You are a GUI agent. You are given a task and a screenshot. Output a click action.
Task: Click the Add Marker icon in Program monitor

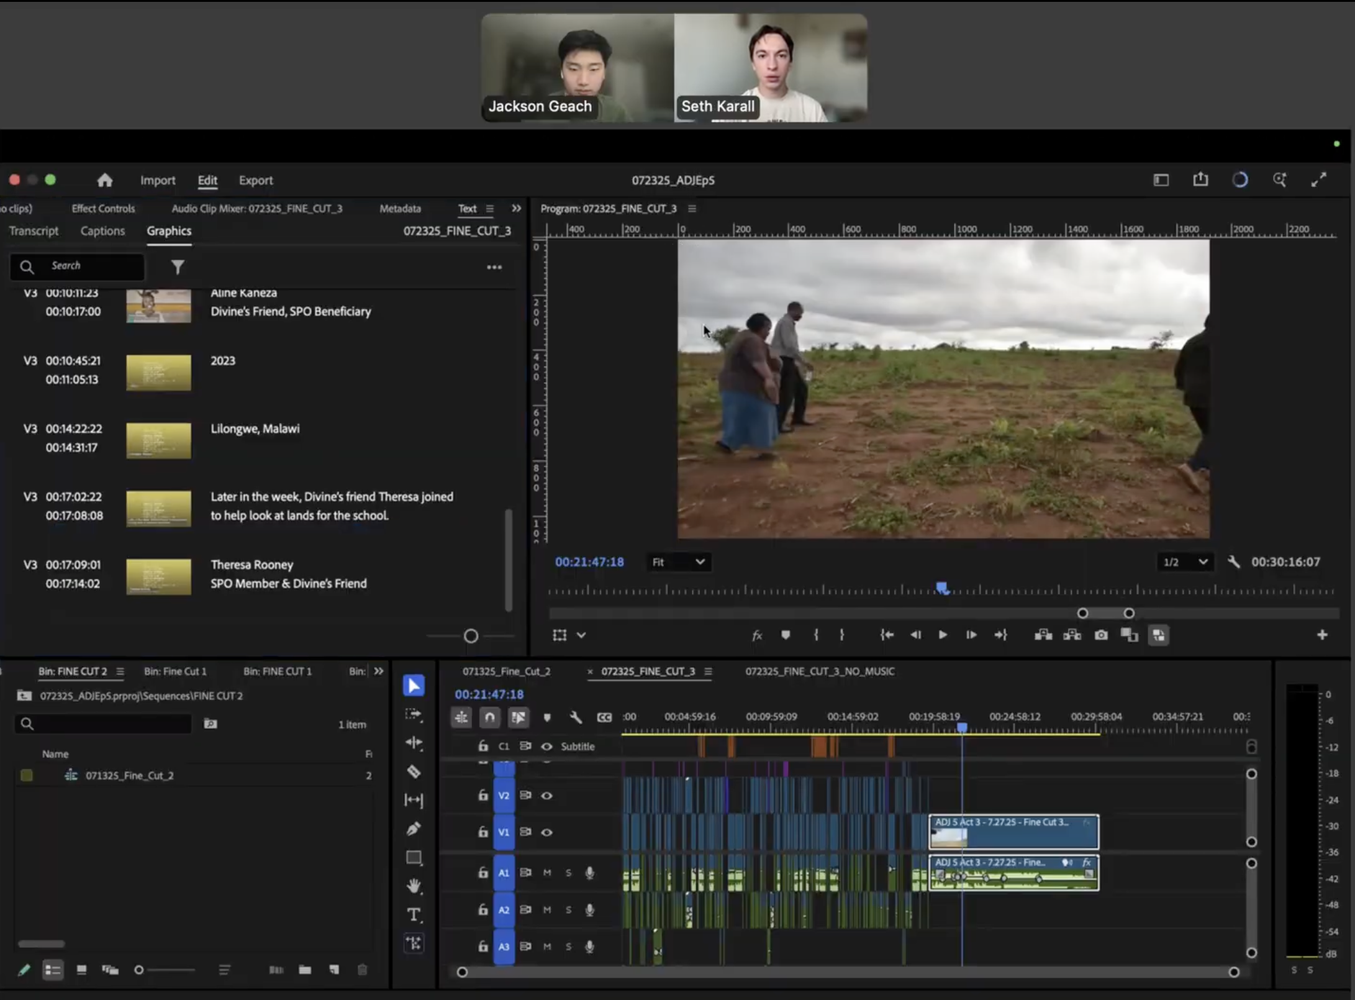[786, 635]
